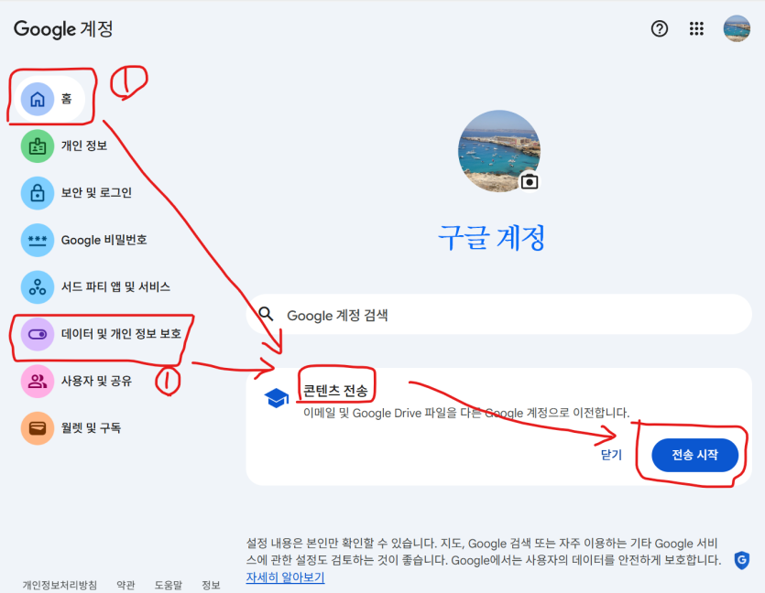Screen dimensions: 765x593
Task: Click the 개인 정보 ID card icon
Action: 37,146
